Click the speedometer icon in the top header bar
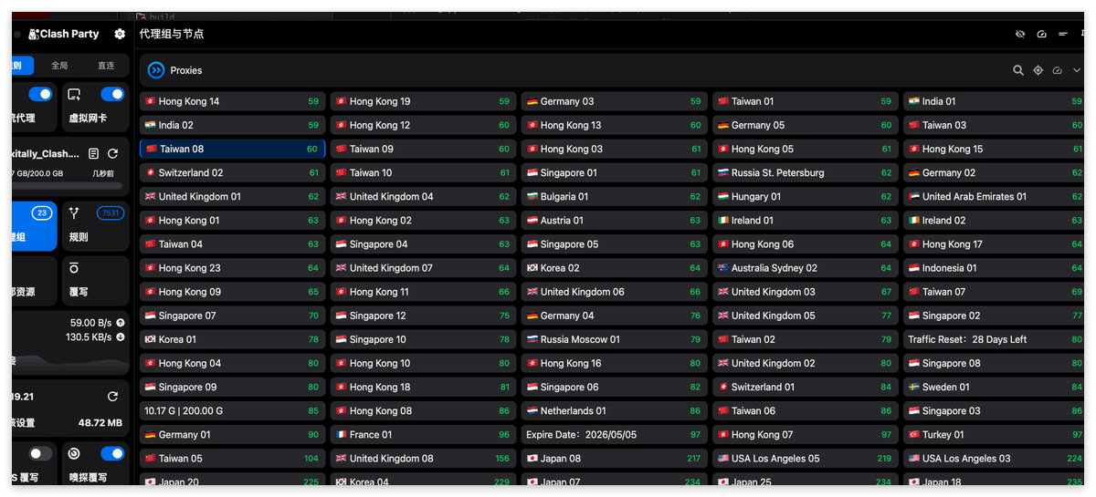Viewport: 1096px width, 497px height. [x=1042, y=34]
